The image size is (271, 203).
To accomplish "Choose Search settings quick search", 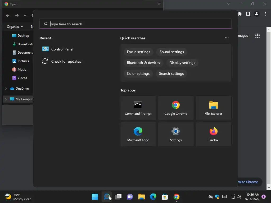I will (171, 73).
